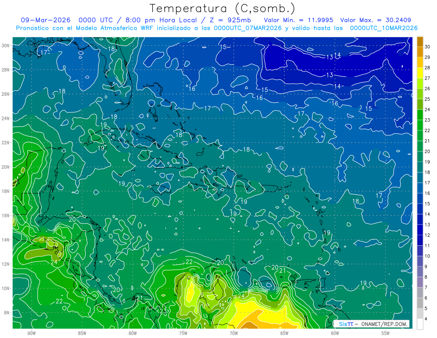
Task: Click the 26N latitude axis label
Action: (6, 94)
